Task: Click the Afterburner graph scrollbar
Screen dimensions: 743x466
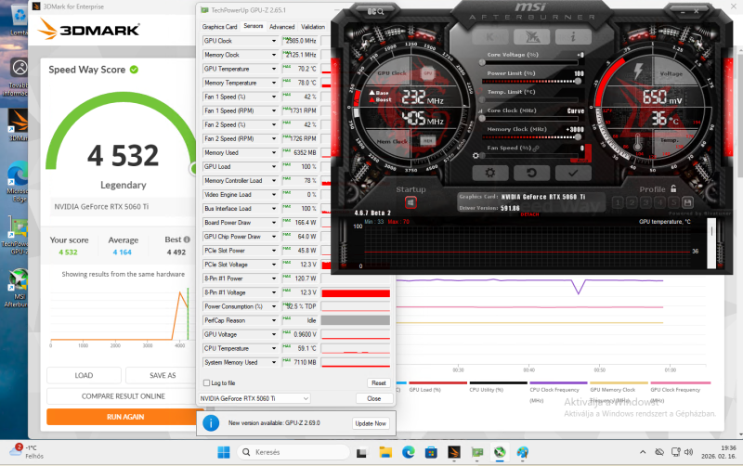Action: (711, 245)
